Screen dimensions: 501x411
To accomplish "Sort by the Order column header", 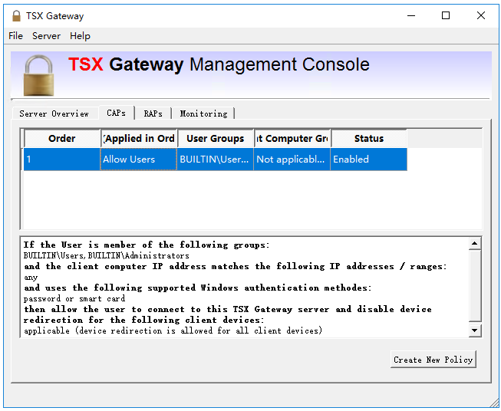I will 62,138.
